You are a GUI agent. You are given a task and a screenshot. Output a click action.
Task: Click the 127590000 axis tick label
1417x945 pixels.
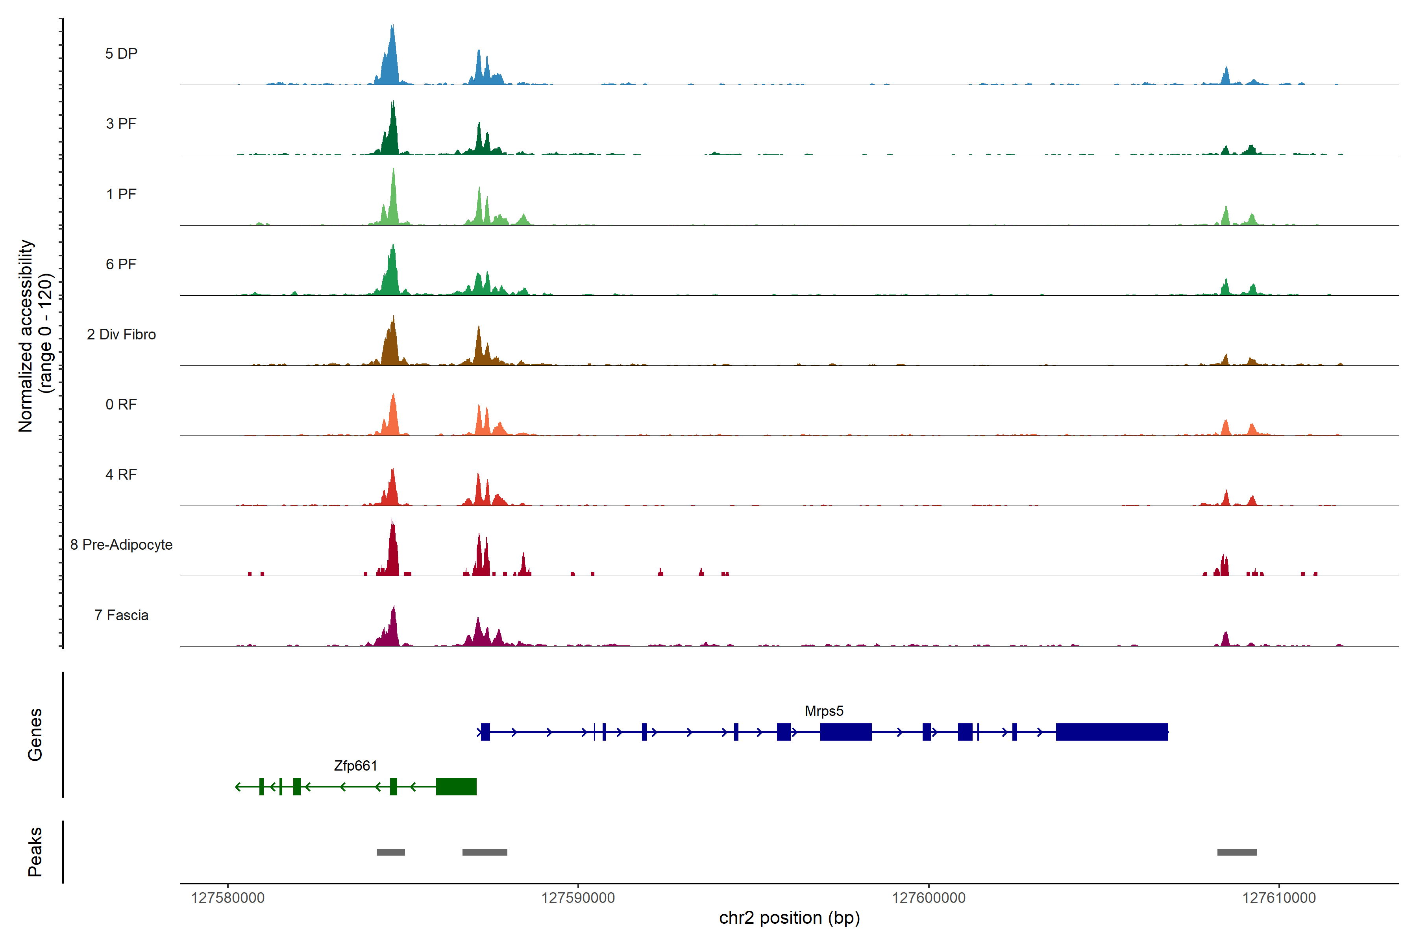click(x=578, y=898)
